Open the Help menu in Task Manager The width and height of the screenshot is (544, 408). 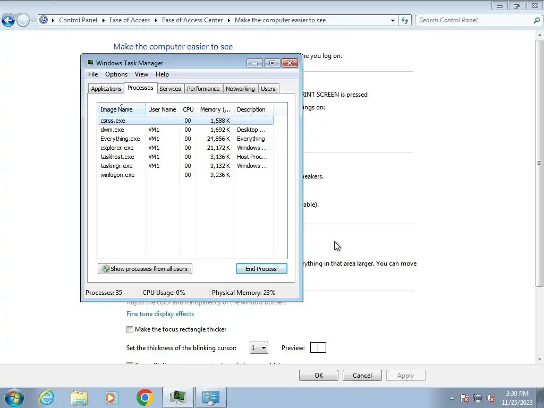[162, 74]
